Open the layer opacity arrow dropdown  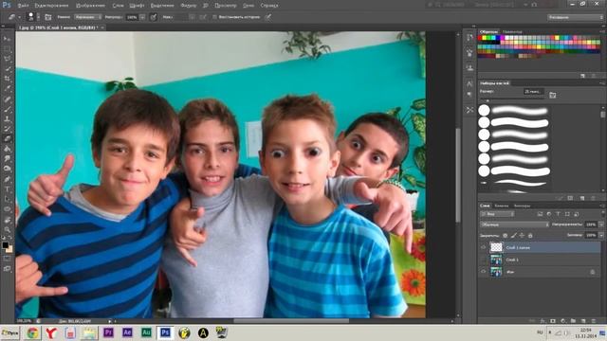click(x=601, y=224)
